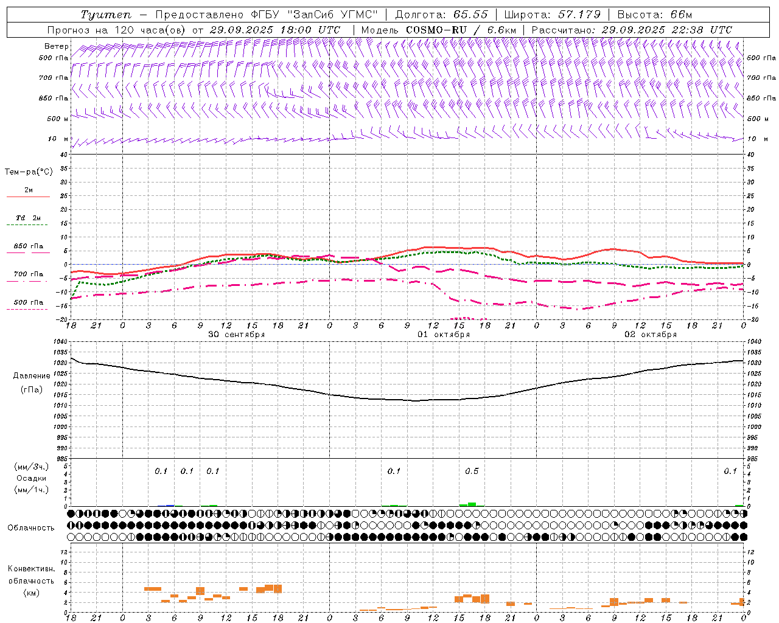Click the Долгота: 65.55 header field
Viewport: 779px width, 623px height.
pyautogui.click(x=442, y=15)
